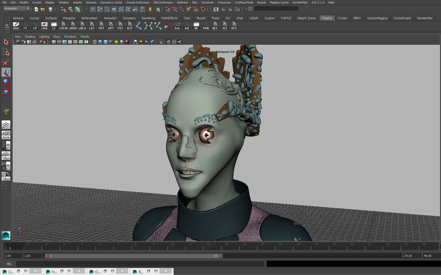The width and height of the screenshot is (441, 275).
Task: Toggle viewport film gate
Action: [x=59, y=42]
